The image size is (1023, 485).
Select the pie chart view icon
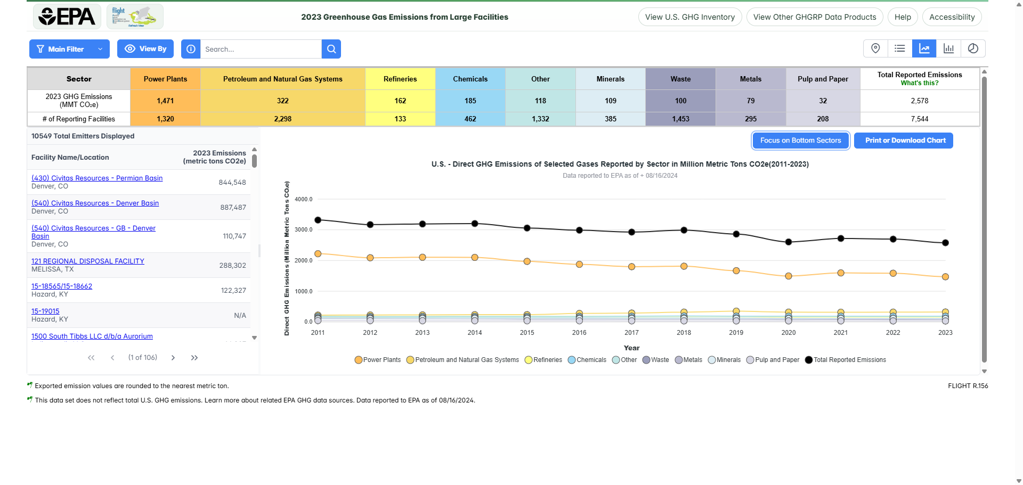(973, 48)
